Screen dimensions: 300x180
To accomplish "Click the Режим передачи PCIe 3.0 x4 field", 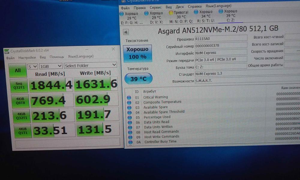I will [221, 59].
